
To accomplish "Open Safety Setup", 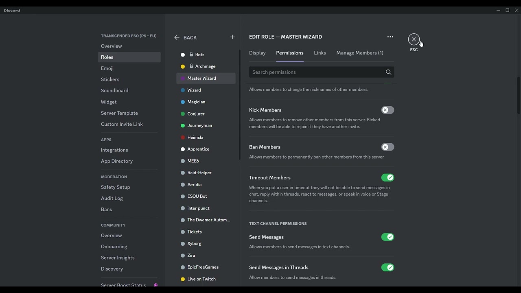I will pyautogui.click(x=129, y=187).
